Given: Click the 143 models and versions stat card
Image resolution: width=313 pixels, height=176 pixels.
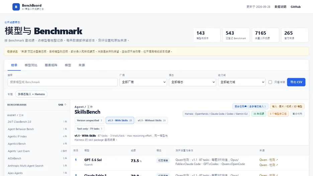Looking at the screenshot, I should pyautogui.click(x=207, y=35).
